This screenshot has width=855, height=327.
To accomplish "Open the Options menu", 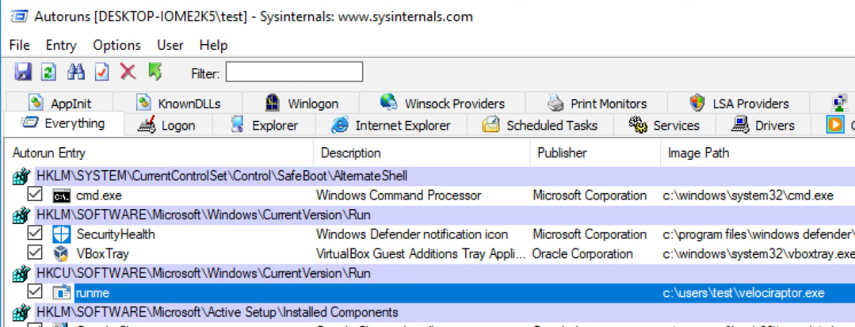I will (117, 45).
